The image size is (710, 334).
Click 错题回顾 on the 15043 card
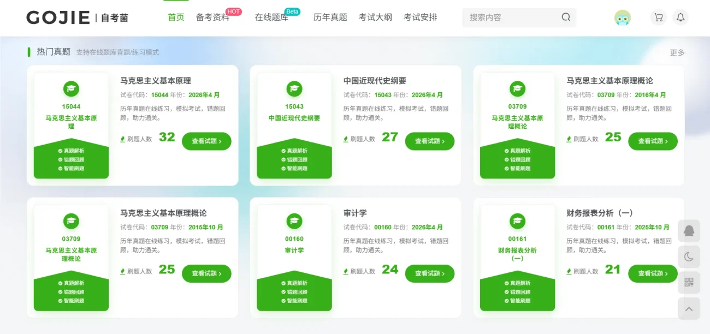click(294, 160)
